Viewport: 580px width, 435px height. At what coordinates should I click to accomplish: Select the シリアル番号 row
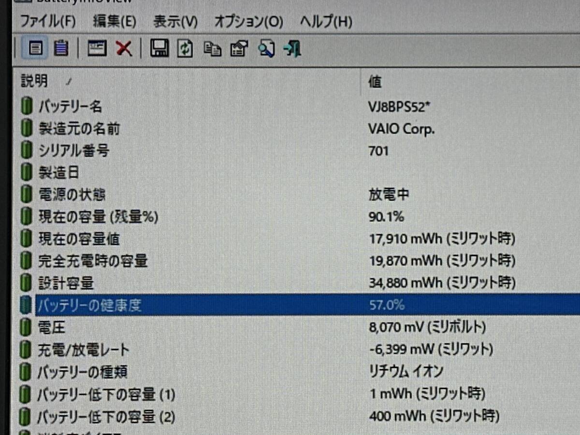click(x=300, y=151)
